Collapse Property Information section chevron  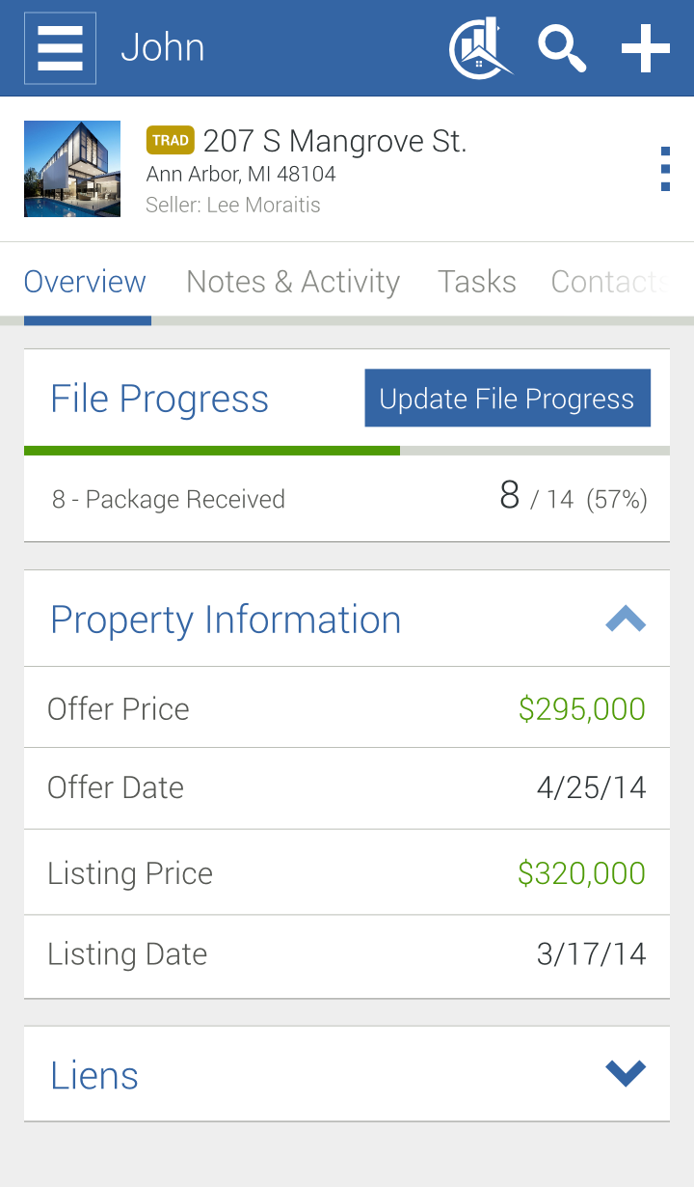click(x=626, y=619)
